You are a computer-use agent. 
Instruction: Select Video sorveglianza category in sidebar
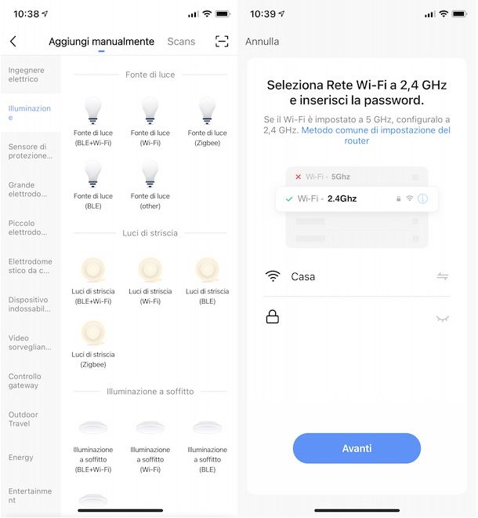click(x=30, y=342)
